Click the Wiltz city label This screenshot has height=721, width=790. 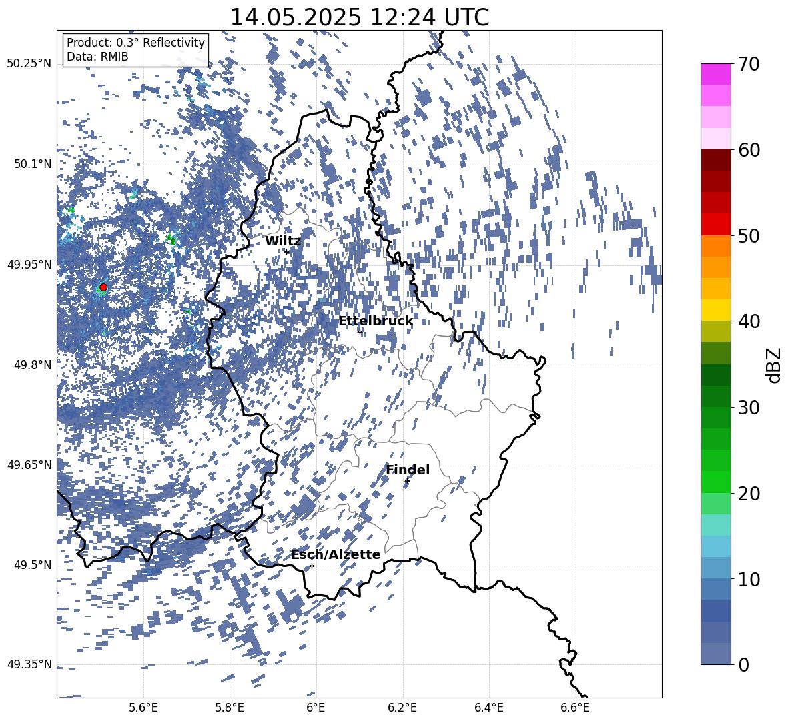pos(283,241)
